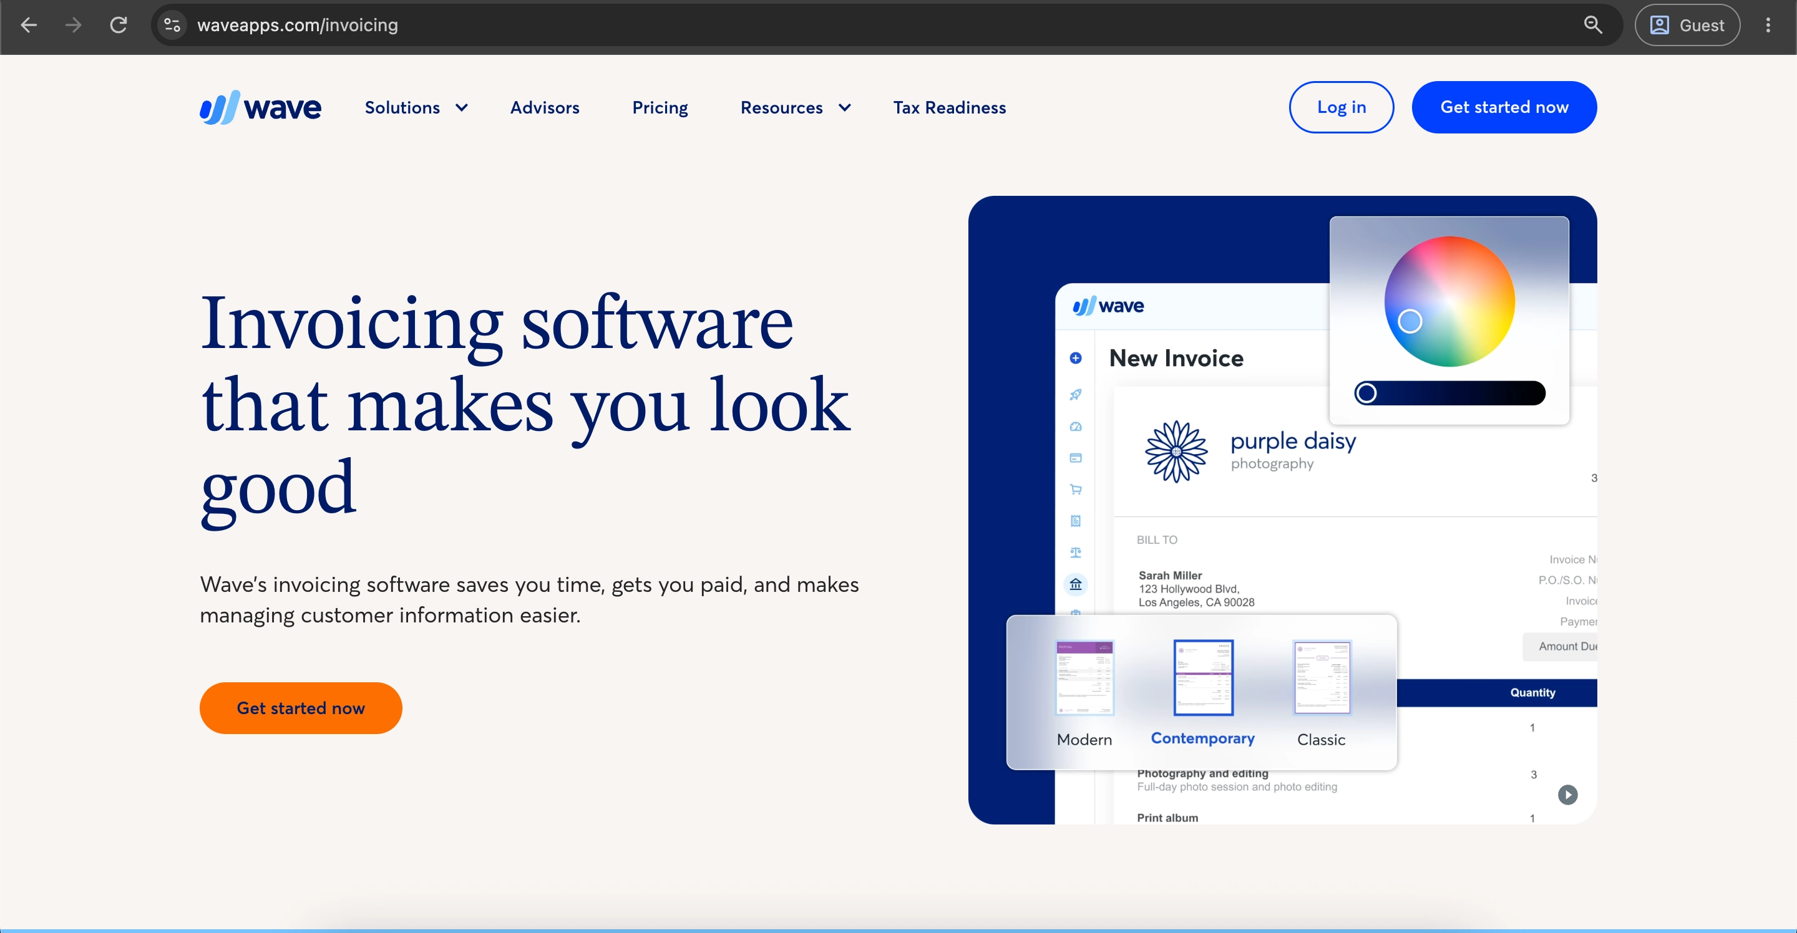1797x933 pixels.
Task: Click the Wave logo in the navigation bar
Action: [x=260, y=107]
